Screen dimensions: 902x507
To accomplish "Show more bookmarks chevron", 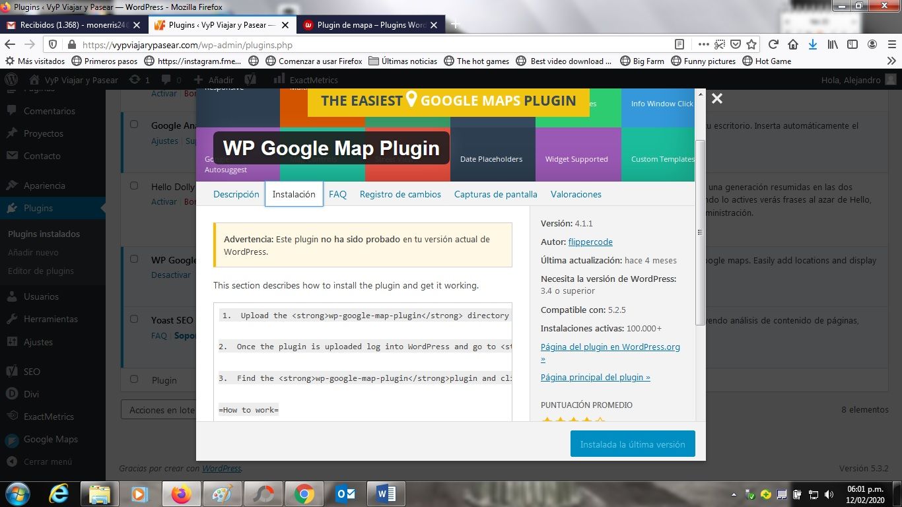I will click(x=891, y=61).
